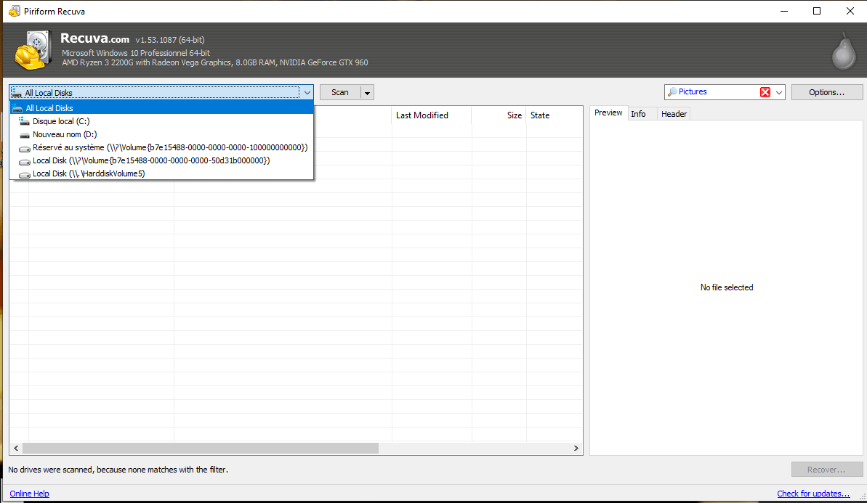Click the 'No file selected' preview text

coord(727,287)
